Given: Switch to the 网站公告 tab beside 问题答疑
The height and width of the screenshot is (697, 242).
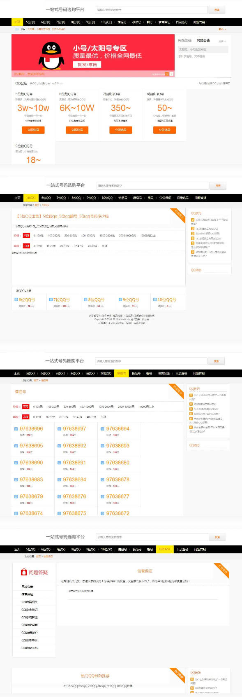Looking at the screenshot, I should click(203, 40).
